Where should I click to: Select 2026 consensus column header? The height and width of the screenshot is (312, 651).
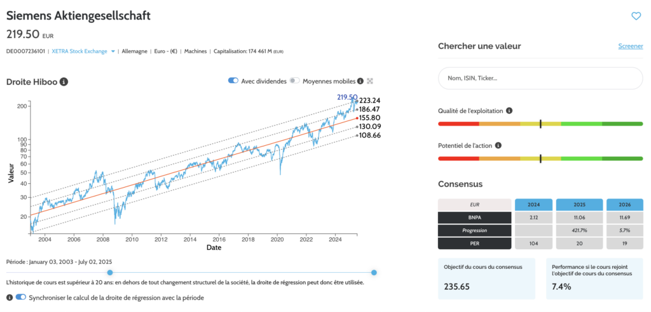click(624, 205)
